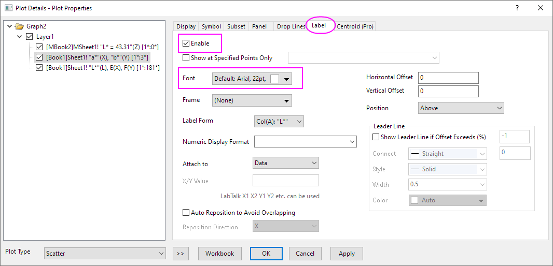Toggle Show at Specified Points Only
553x266 pixels.
(x=186, y=58)
